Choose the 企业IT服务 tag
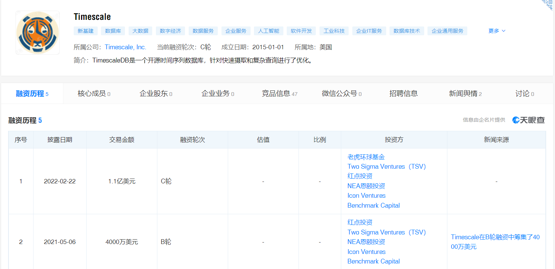Screen dimensions: 555x269 click(369, 31)
